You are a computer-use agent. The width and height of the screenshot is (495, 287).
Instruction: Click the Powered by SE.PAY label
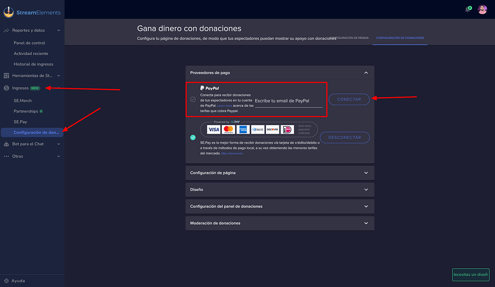[227, 122]
